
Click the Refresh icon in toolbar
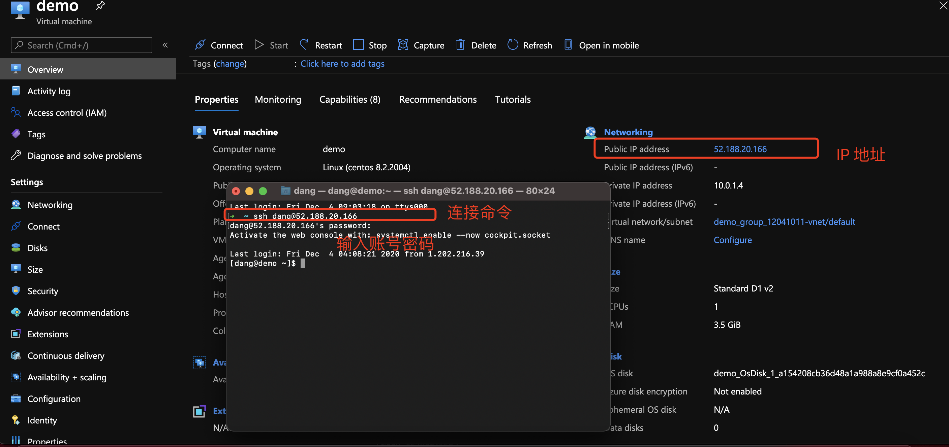(x=513, y=45)
